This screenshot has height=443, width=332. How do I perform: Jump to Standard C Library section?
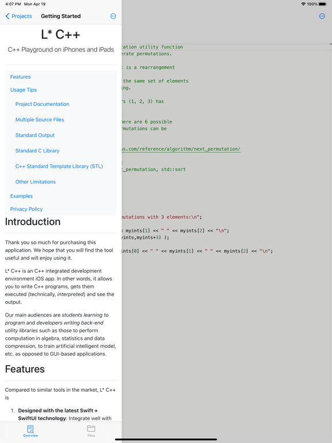point(37,151)
